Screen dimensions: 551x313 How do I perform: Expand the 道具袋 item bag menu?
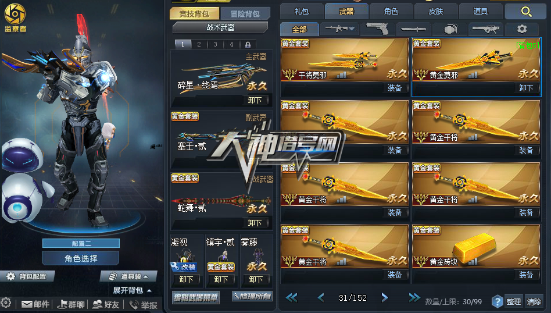(128, 276)
